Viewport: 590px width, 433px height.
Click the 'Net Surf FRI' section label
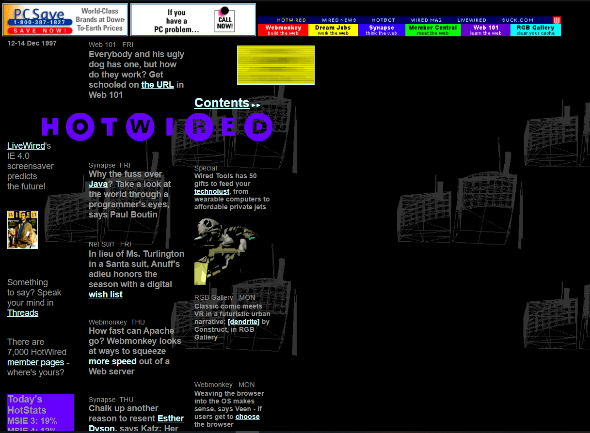(x=110, y=244)
